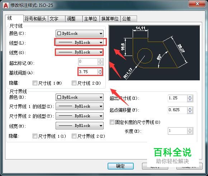The height and width of the screenshot is (176, 208).
Task: Increase baseline spacing with the up arrow
Action: tap(100, 70)
